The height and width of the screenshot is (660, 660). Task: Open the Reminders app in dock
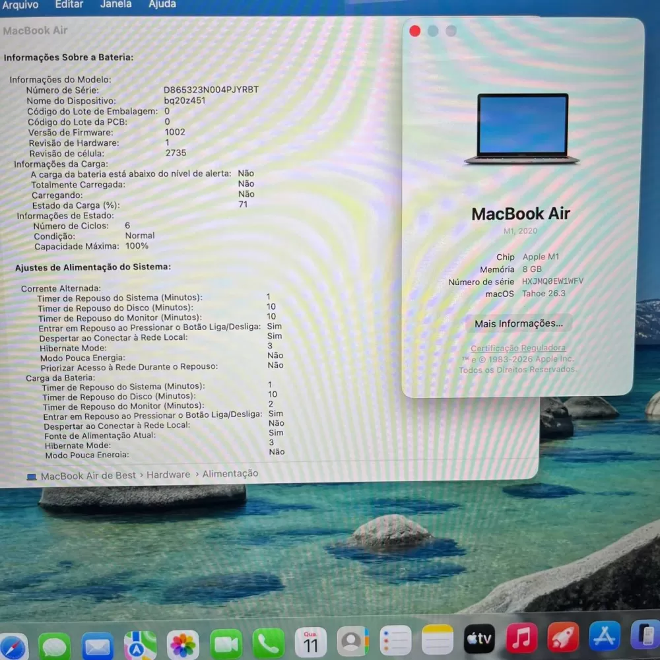point(395,640)
